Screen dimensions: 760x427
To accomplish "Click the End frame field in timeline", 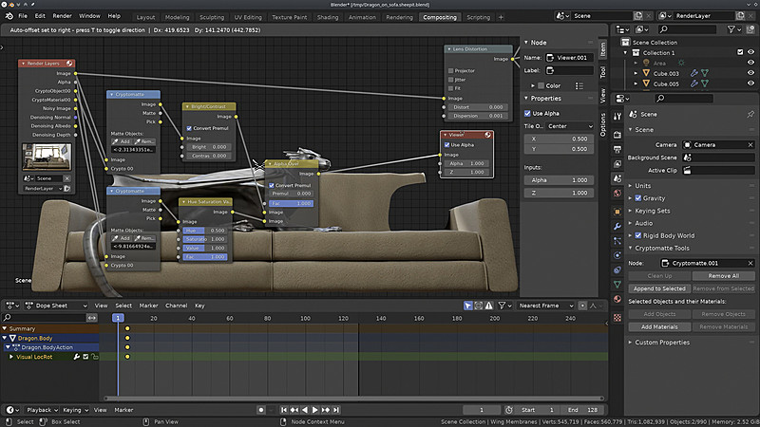I will (582, 410).
